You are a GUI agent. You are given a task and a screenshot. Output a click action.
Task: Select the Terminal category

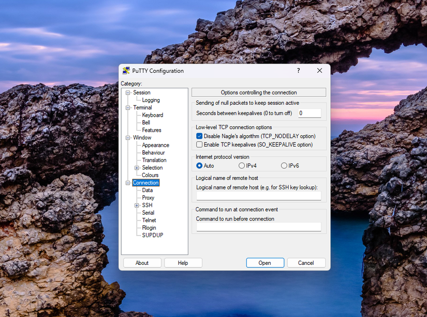coord(142,107)
